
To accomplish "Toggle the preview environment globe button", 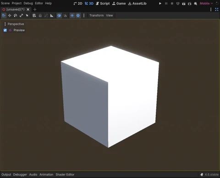I will pos(78,16).
